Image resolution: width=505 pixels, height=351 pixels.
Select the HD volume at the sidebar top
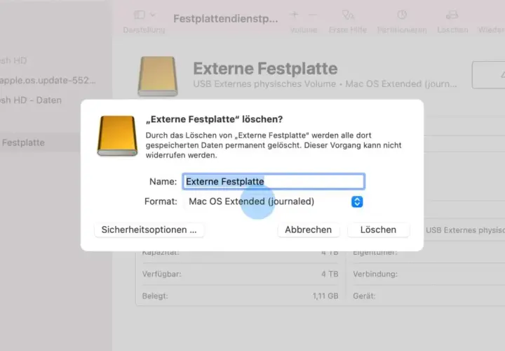(x=13, y=60)
